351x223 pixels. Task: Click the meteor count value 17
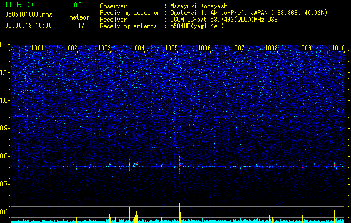[81, 26]
